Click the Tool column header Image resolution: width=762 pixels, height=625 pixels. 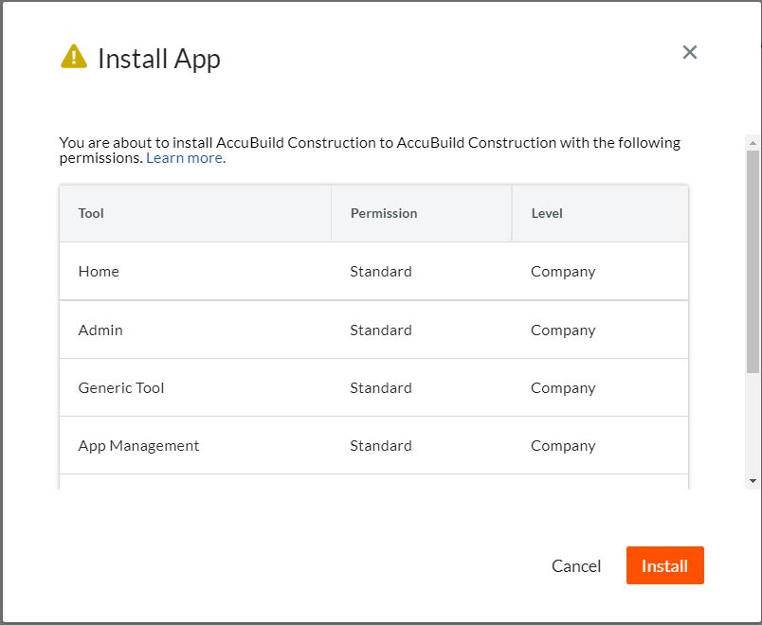pyautogui.click(x=195, y=213)
